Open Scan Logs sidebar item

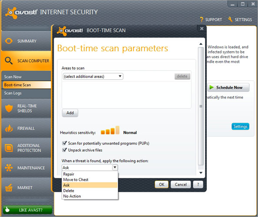[26, 93]
